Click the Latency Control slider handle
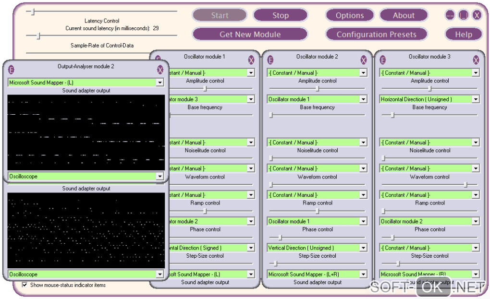 [x=33, y=12]
